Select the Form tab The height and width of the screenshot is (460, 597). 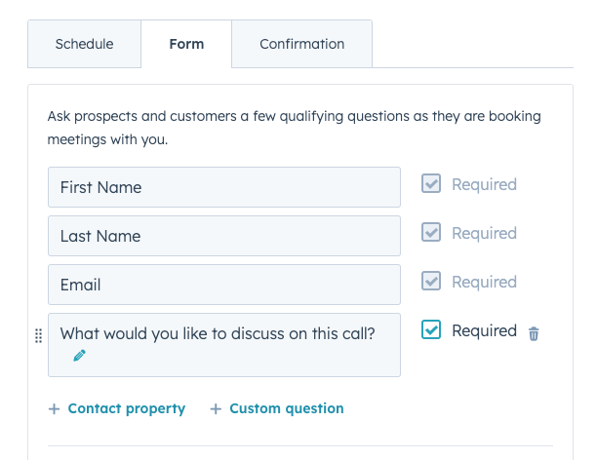(x=186, y=44)
